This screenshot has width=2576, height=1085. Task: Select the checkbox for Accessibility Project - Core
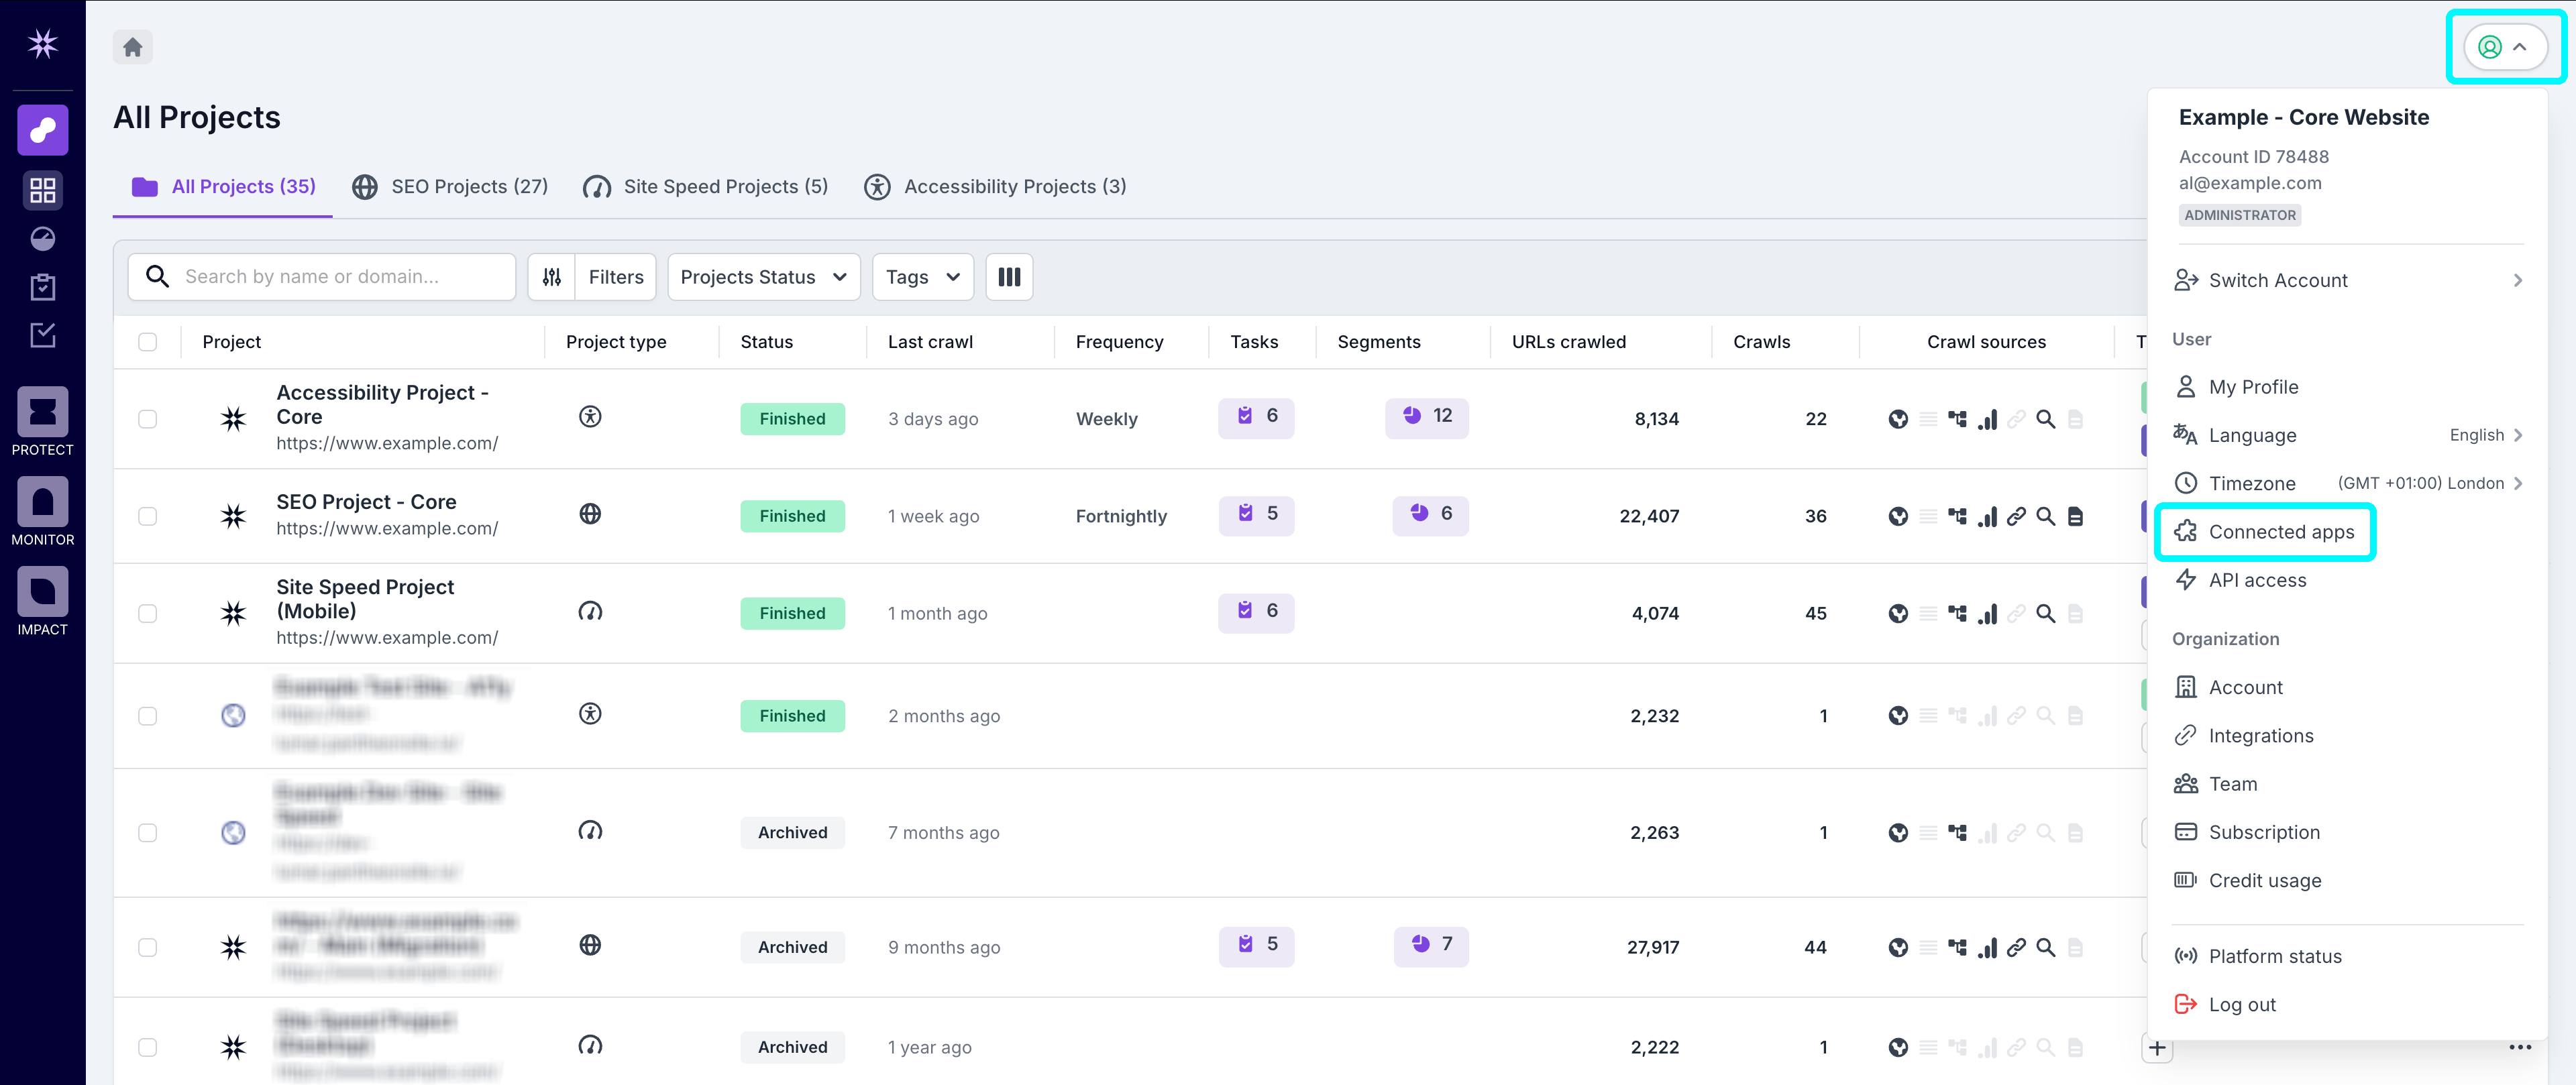[x=147, y=419]
